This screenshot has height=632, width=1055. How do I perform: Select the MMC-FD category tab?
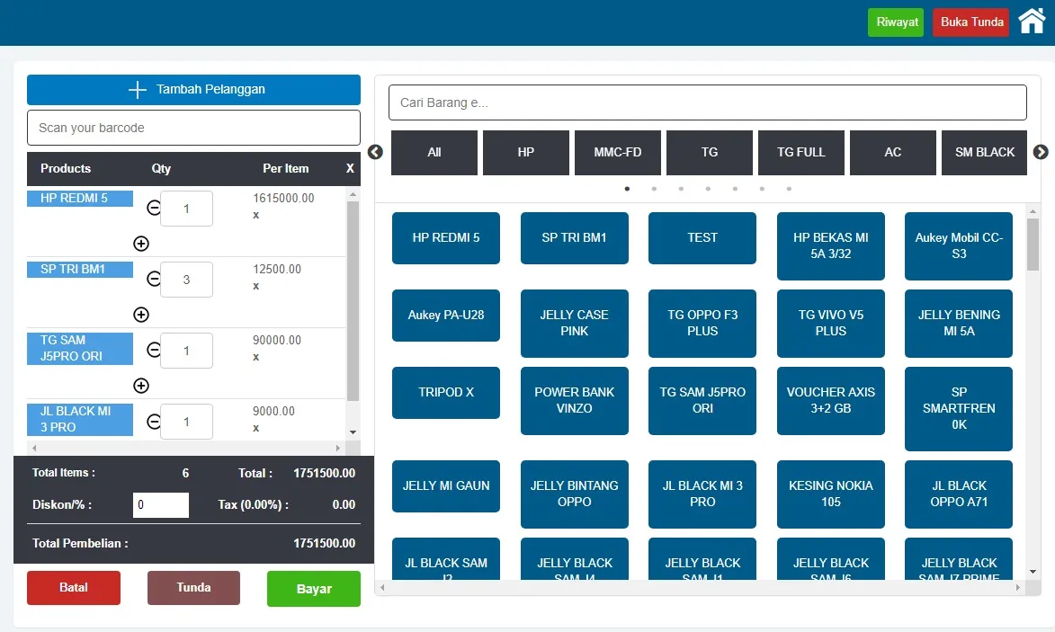(617, 152)
